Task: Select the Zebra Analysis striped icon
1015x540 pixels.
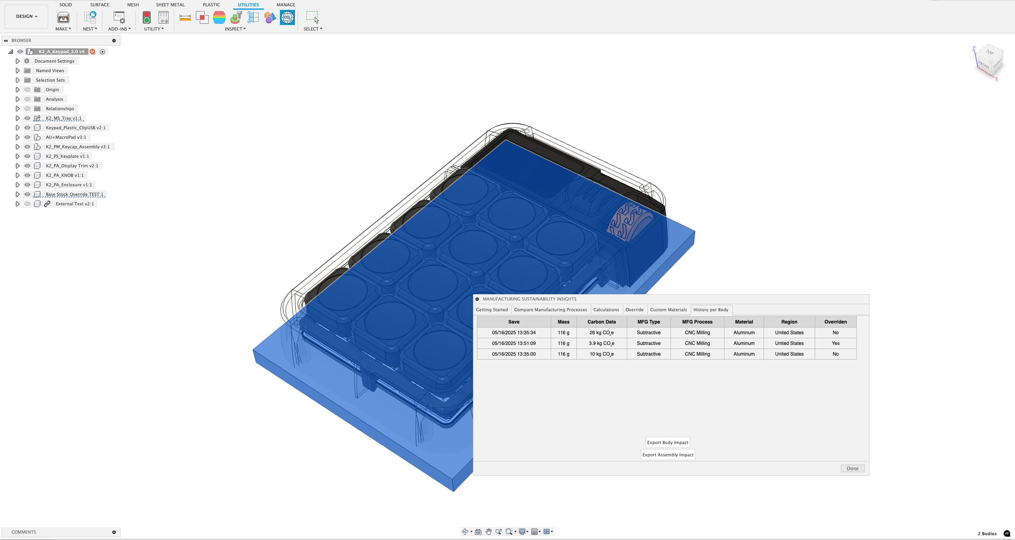Action: coord(219,17)
